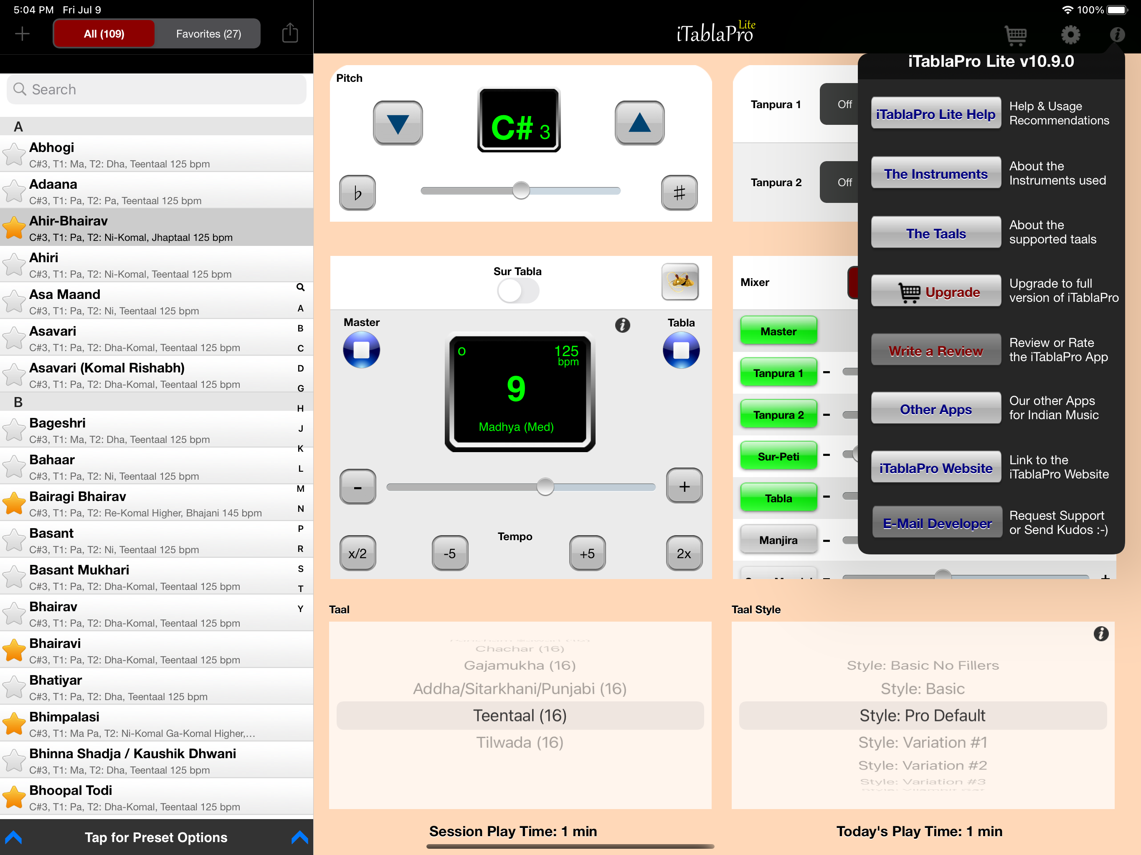Jump to letter M in index
The image size is (1141, 855).
(x=300, y=488)
